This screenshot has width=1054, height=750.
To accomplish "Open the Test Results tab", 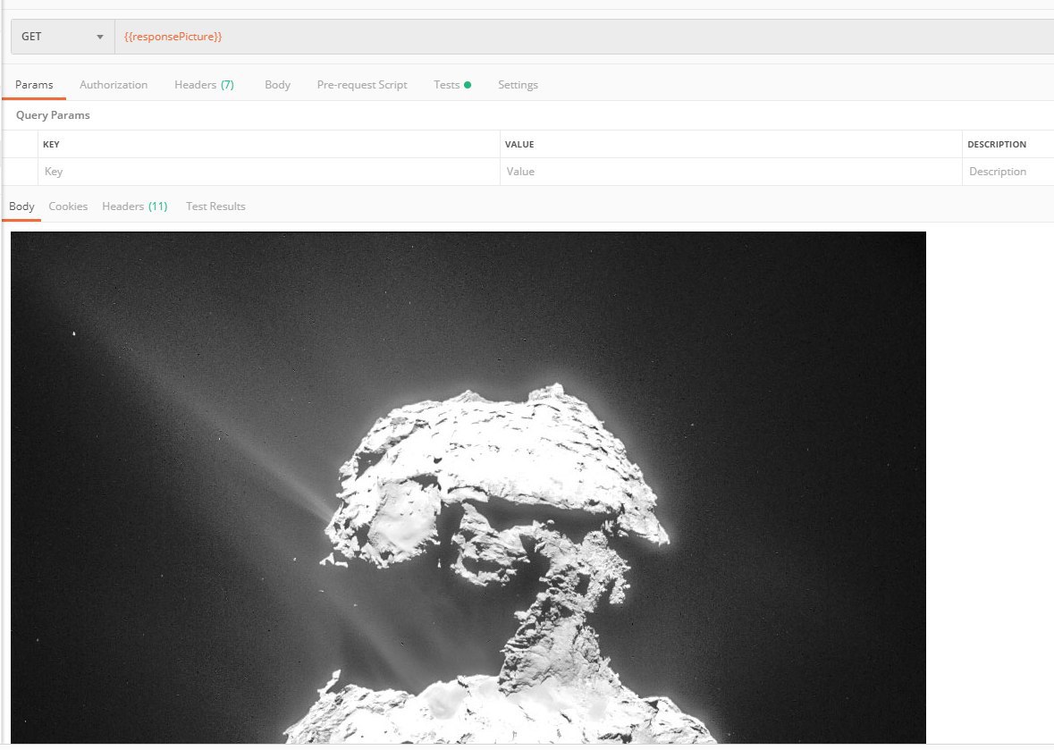I will pos(215,206).
